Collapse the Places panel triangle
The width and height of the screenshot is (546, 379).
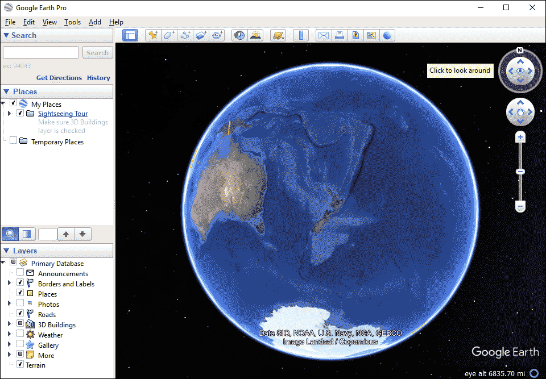point(6,91)
